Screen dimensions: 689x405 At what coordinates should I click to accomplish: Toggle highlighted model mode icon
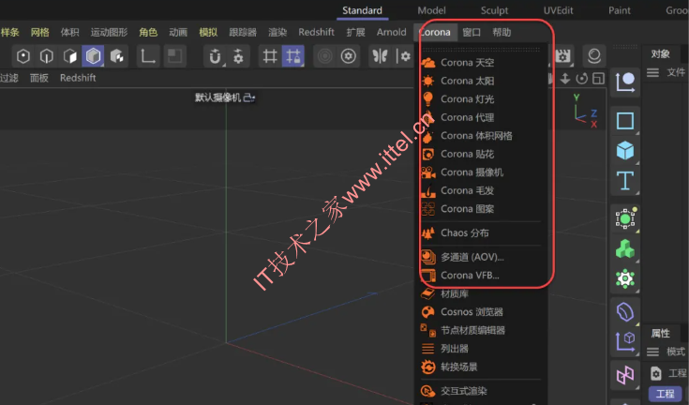tap(93, 56)
